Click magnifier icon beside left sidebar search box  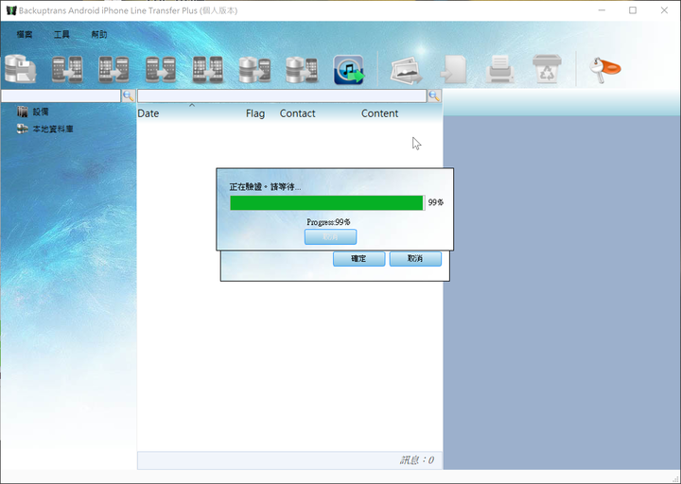pyautogui.click(x=129, y=95)
